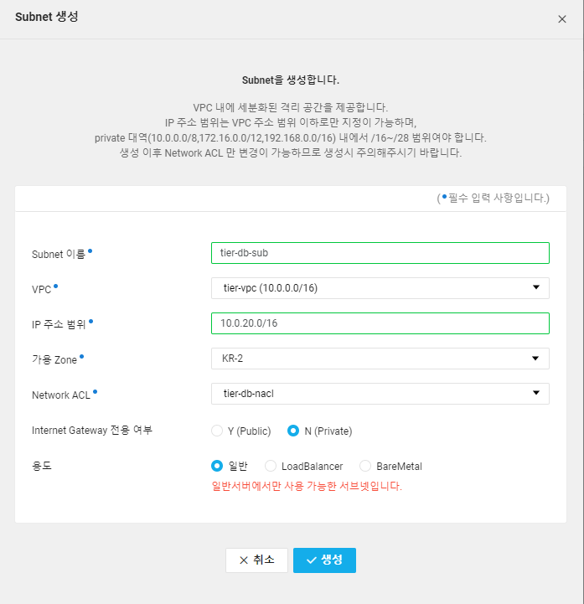Click the red 일반서버에서만 사용 가능한 서브넷입니다 notice
This screenshot has height=604, width=584.
[307, 486]
